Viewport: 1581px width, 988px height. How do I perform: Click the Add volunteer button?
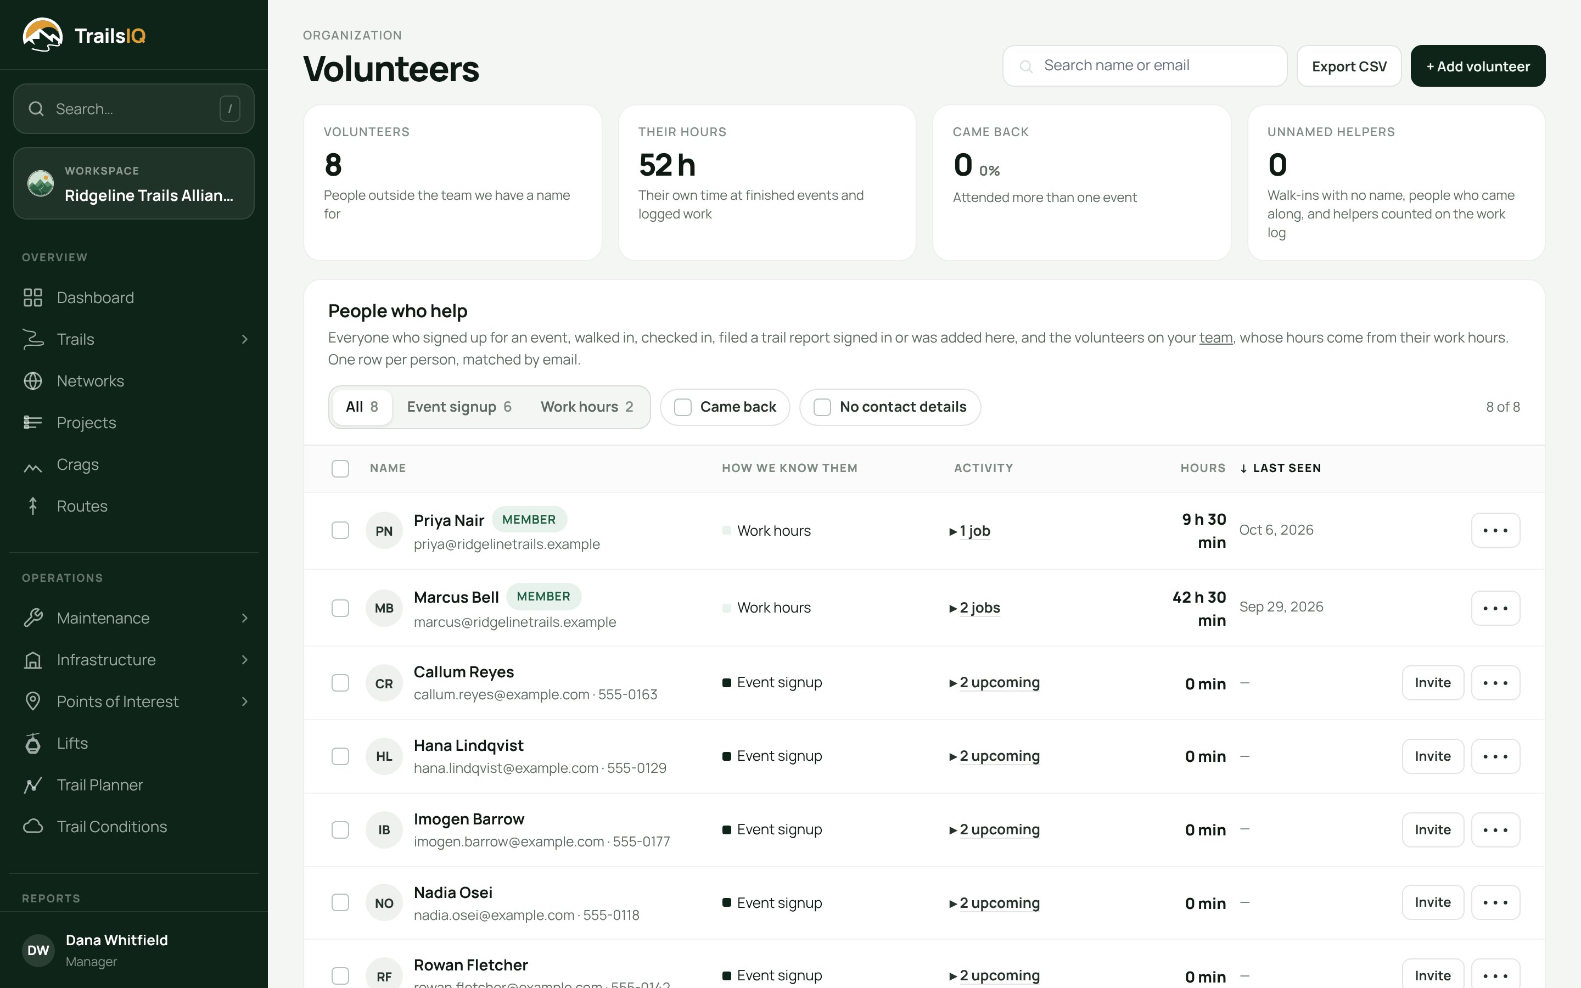point(1478,66)
